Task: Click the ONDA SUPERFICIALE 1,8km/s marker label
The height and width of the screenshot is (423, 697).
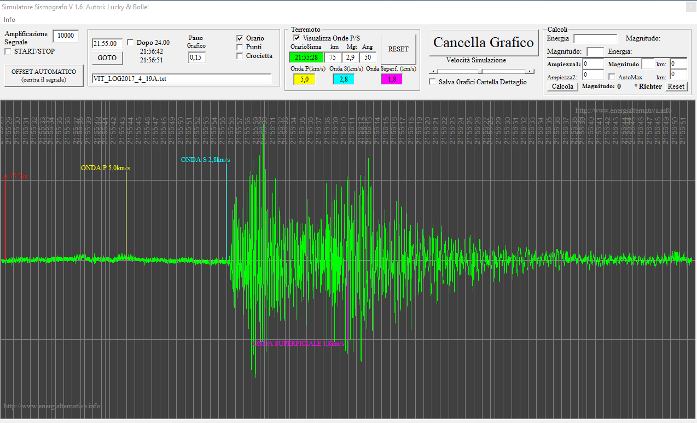Action: click(299, 343)
